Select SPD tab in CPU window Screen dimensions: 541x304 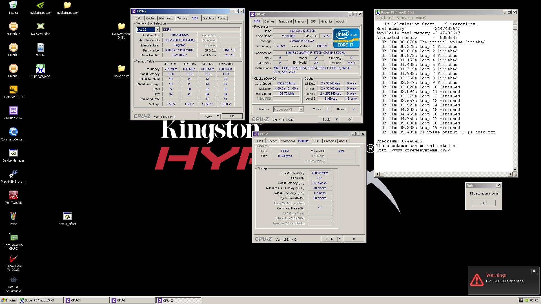[x=313, y=21]
